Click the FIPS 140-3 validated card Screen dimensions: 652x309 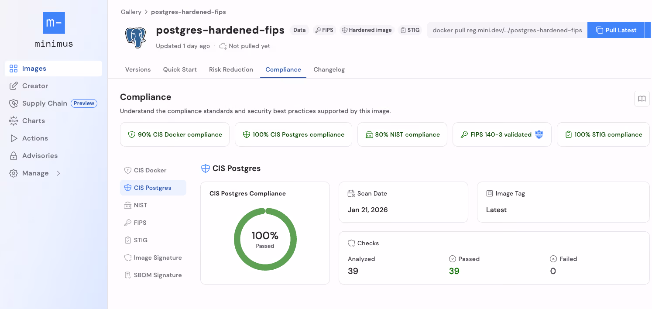(502, 134)
